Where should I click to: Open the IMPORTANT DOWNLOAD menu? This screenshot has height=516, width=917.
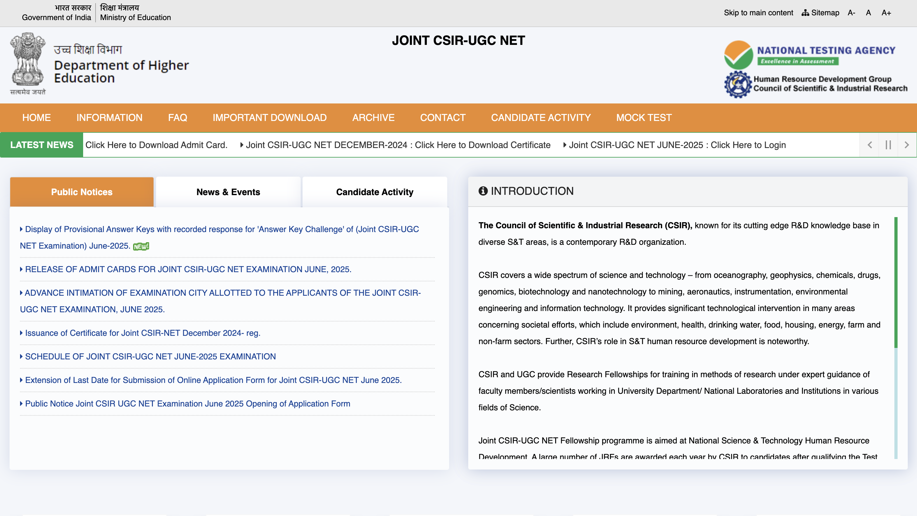[x=269, y=117]
